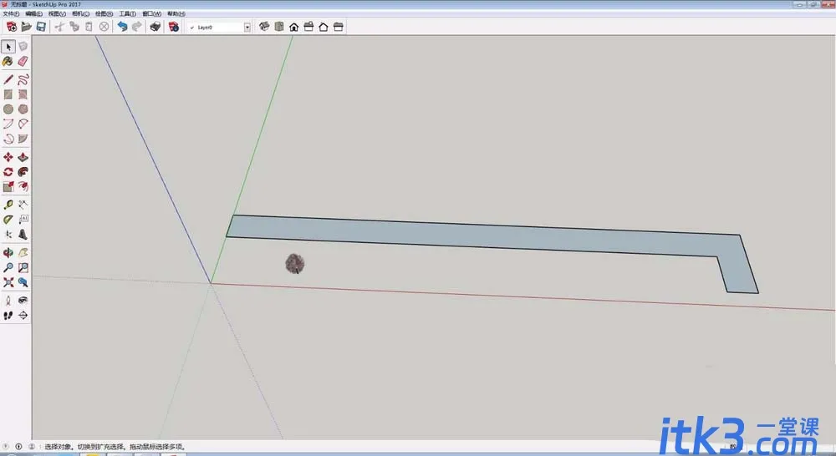
Task: Click the Previous view tool
Action: click(x=23, y=282)
